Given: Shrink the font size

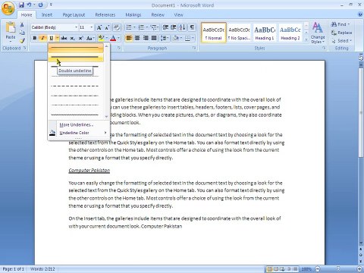Looking at the screenshot, I should (x=107, y=27).
